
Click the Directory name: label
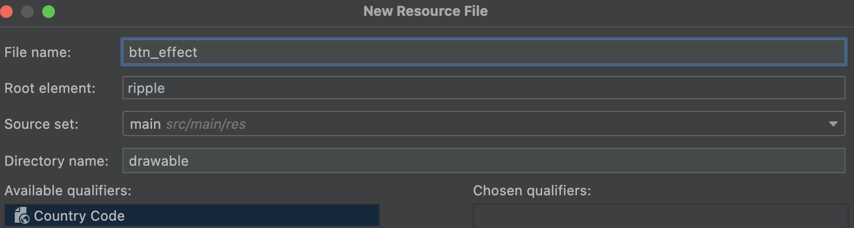[56, 161]
